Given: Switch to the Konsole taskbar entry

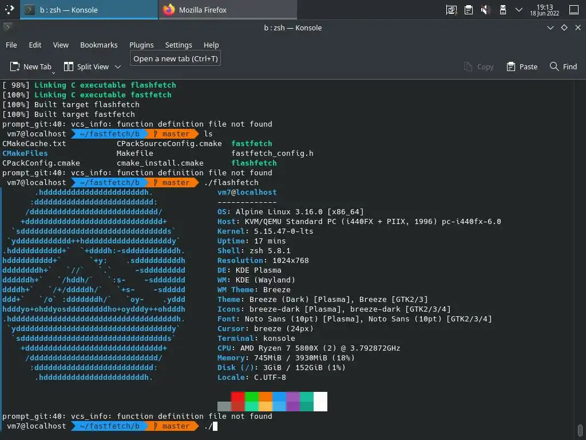Looking at the screenshot, I should [x=89, y=10].
